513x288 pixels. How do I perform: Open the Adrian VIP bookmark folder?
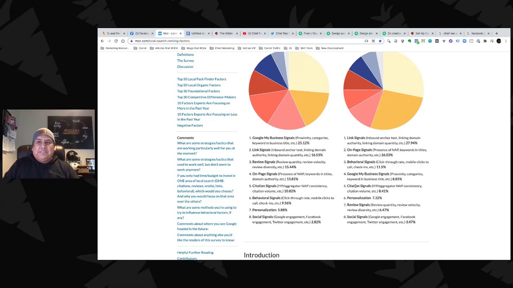click(x=246, y=48)
